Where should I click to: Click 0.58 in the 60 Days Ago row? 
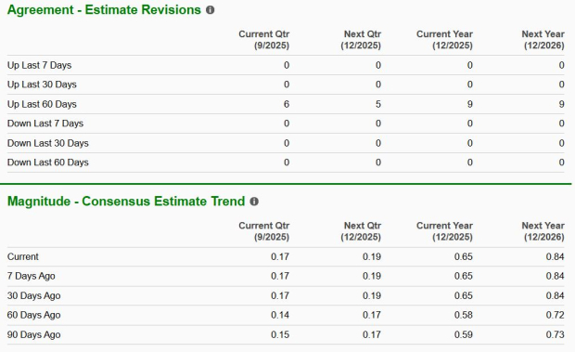click(464, 315)
